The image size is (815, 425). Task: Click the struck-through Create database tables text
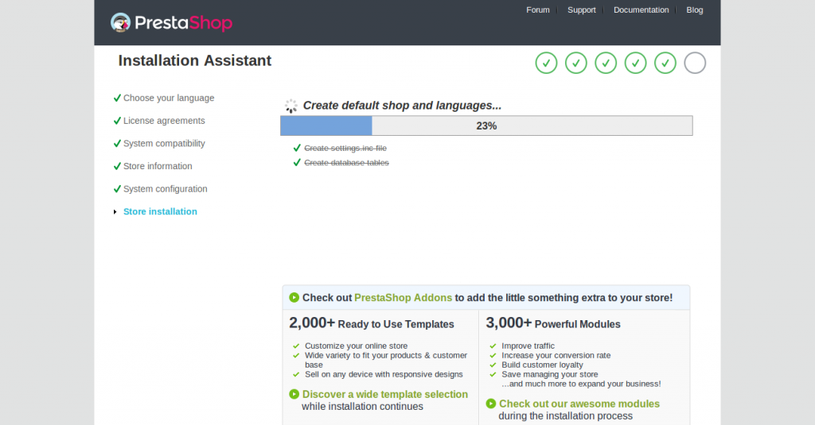point(346,162)
